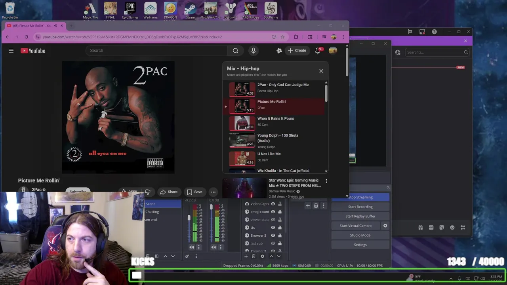Image resolution: width=507 pixels, height=285 pixels.
Task: Enable Studio Mode in OBS
Action: [x=360, y=235]
